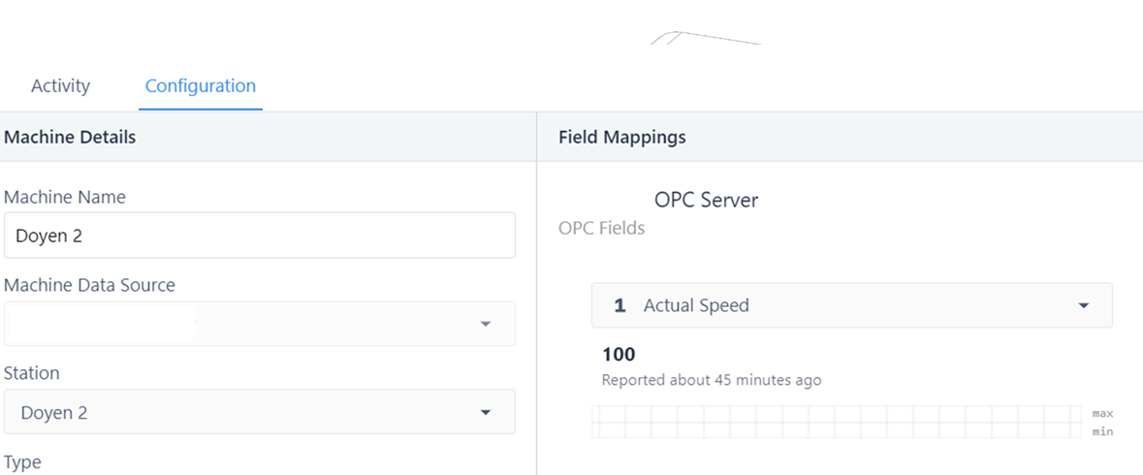Click the Machine Details section header
The height and width of the screenshot is (475, 1143).
point(70,137)
